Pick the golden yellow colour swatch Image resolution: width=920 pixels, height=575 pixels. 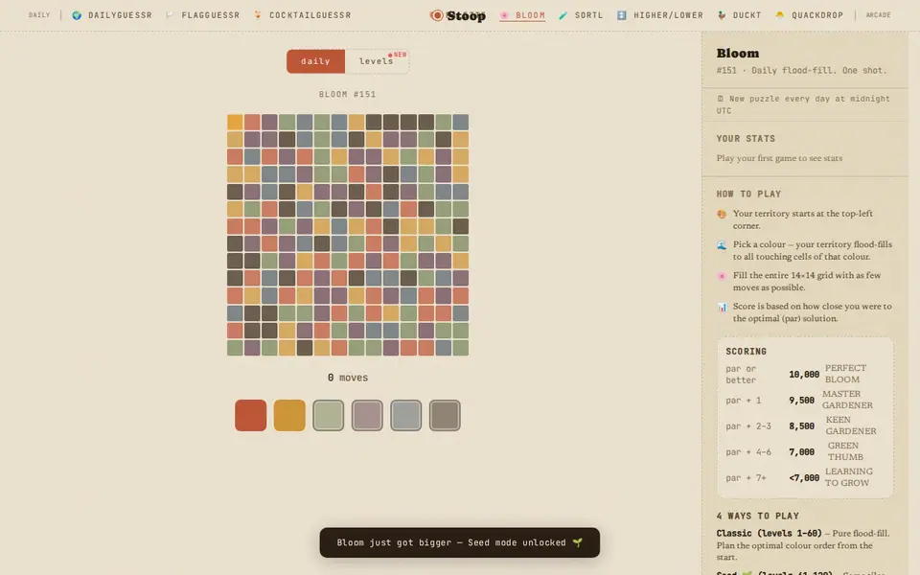click(x=289, y=415)
